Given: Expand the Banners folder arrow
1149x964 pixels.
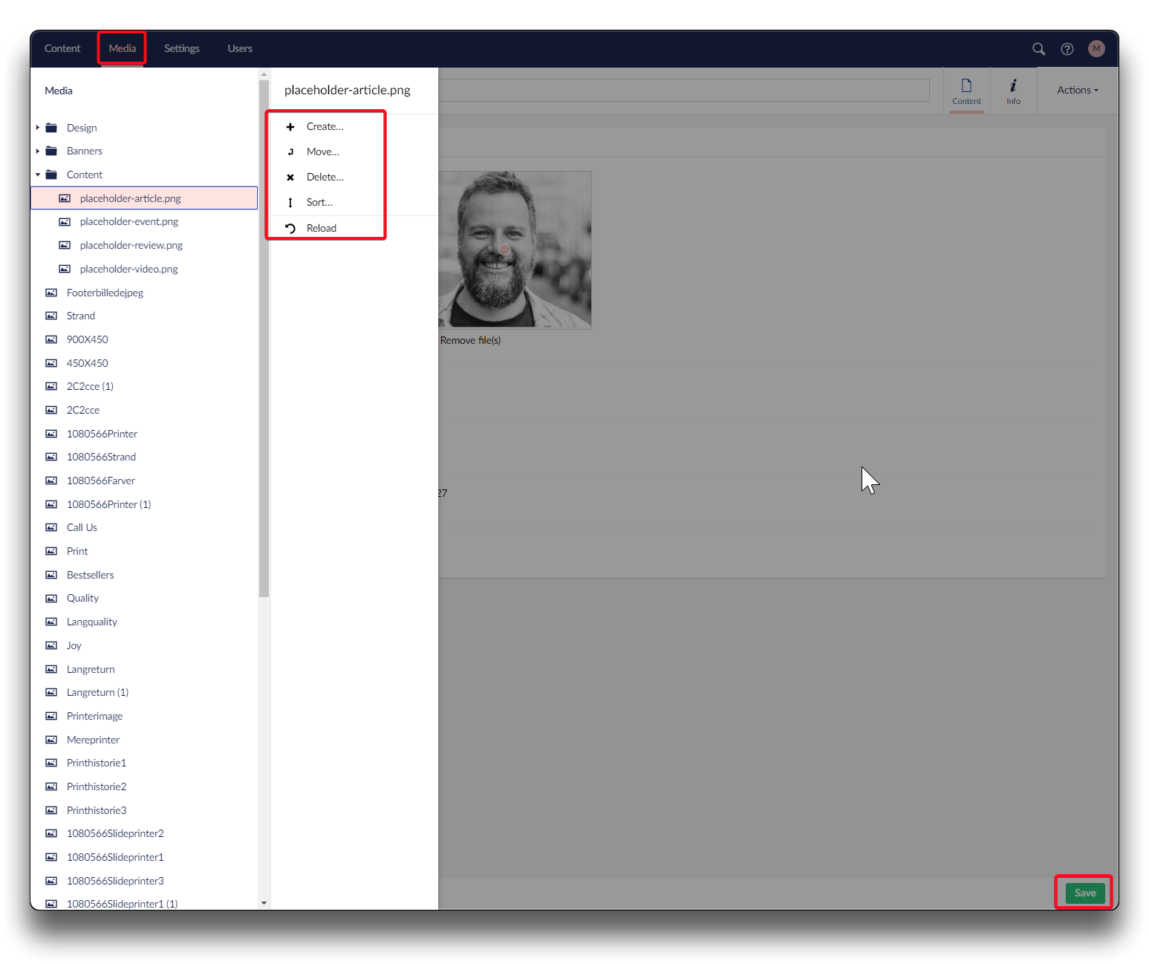Looking at the screenshot, I should point(38,152).
